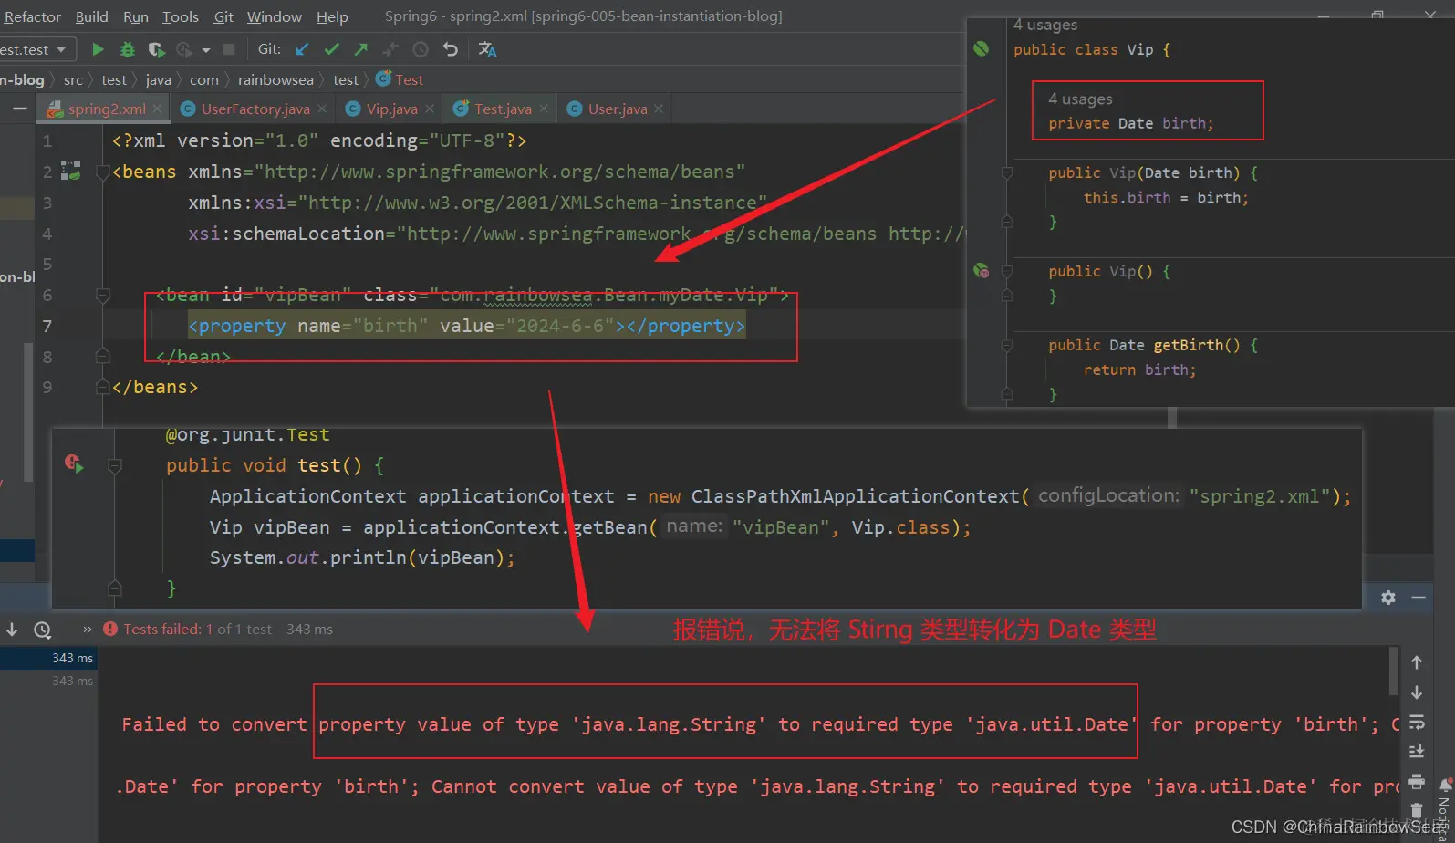Open the Refactor menu

pyautogui.click(x=33, y=16)
